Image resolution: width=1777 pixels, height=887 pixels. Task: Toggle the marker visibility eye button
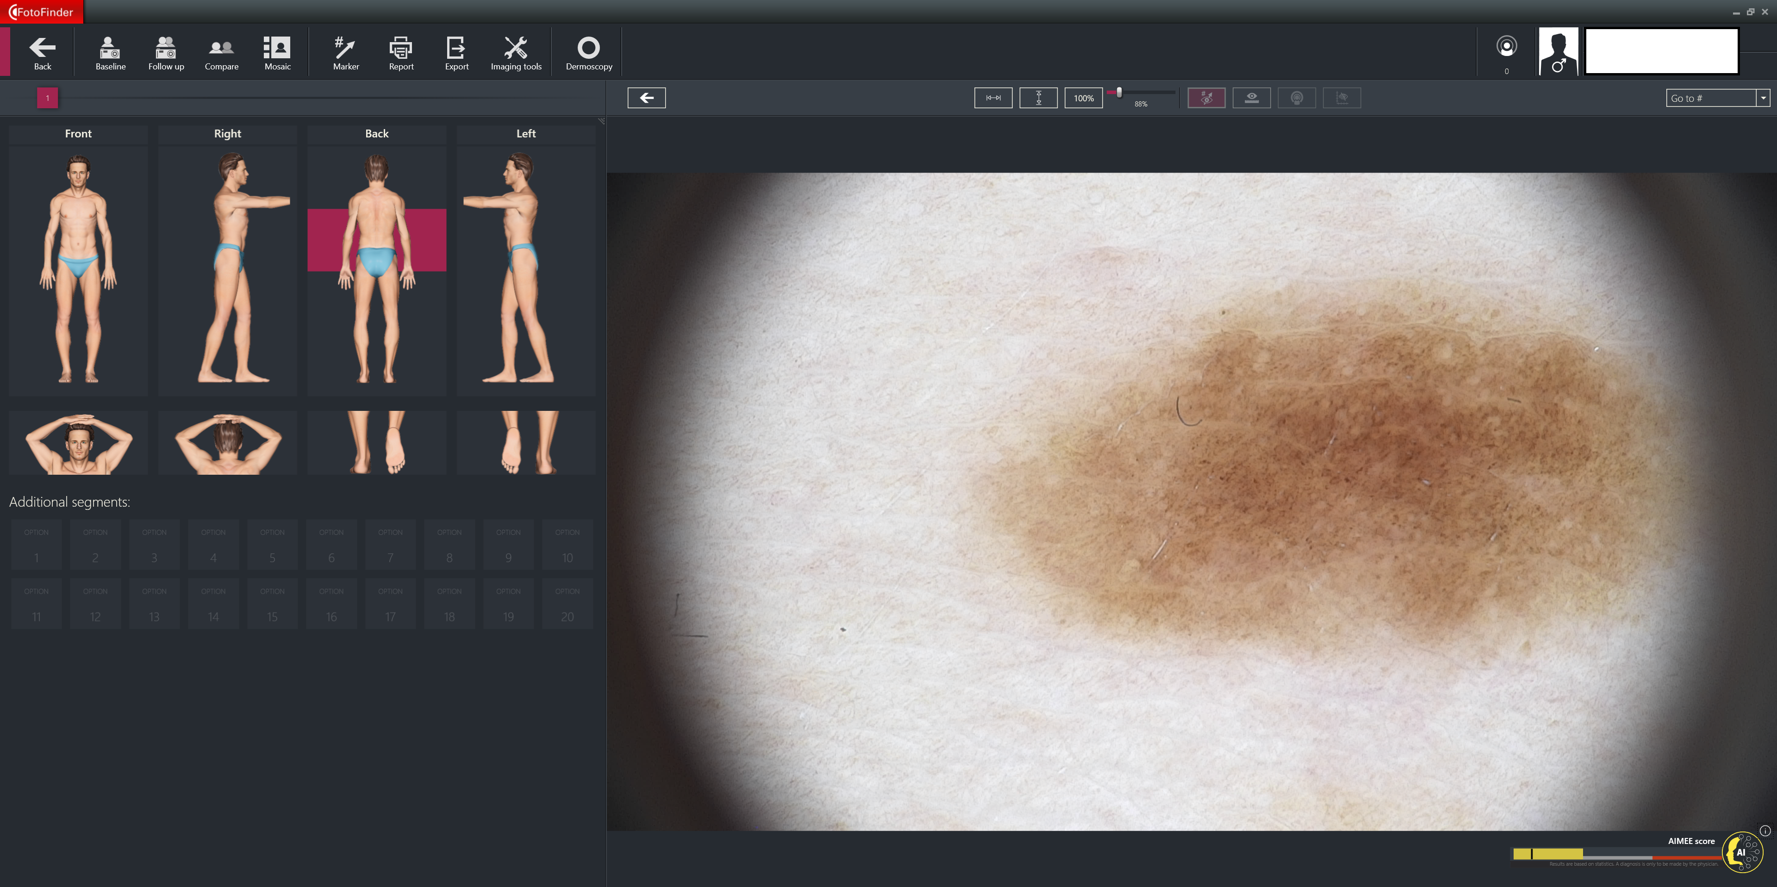(1206, 98)
